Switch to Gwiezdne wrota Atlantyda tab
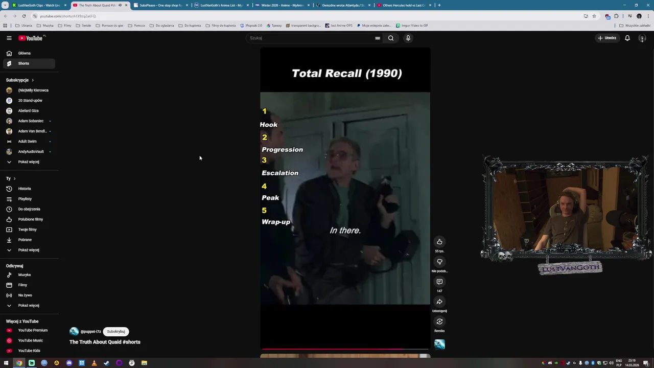654x368 pixels. (343, 5)
